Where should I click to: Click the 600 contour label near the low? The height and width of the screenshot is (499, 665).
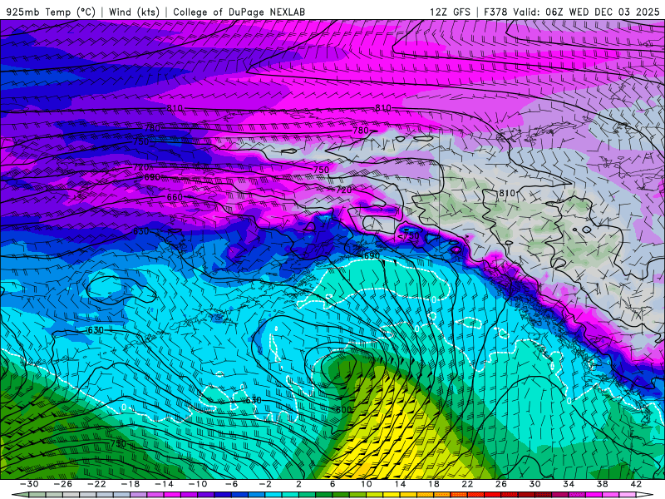[x=343, y=410]
